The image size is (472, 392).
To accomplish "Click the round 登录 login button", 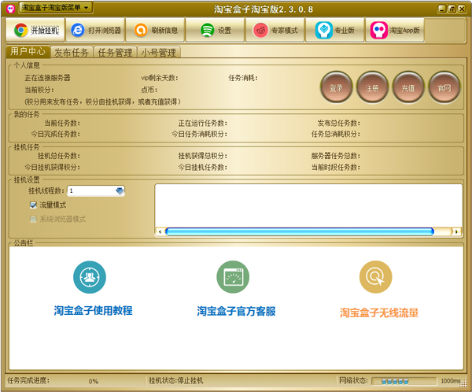I will (336, 87).
